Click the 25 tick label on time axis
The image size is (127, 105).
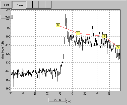(x=72, y=93)
